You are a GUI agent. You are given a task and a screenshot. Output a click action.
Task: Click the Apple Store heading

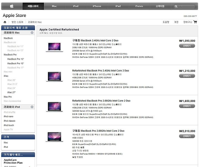(x=14, y=15)
